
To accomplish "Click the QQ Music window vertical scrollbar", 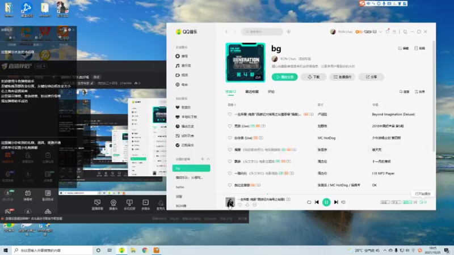I will (x=434, y=96).
